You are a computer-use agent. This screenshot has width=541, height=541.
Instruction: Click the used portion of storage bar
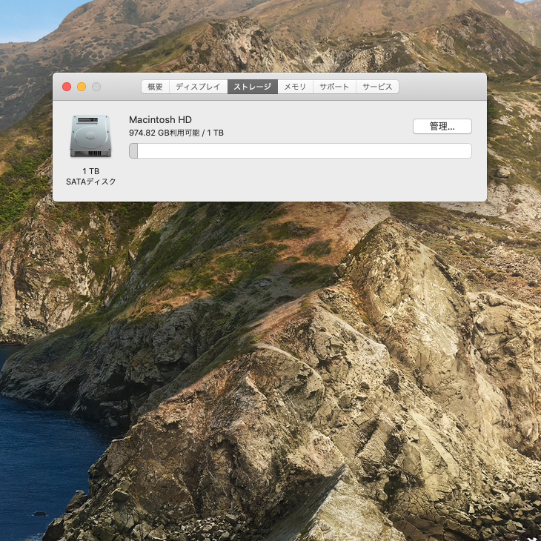pyautogui.click(x=133, y=150)
